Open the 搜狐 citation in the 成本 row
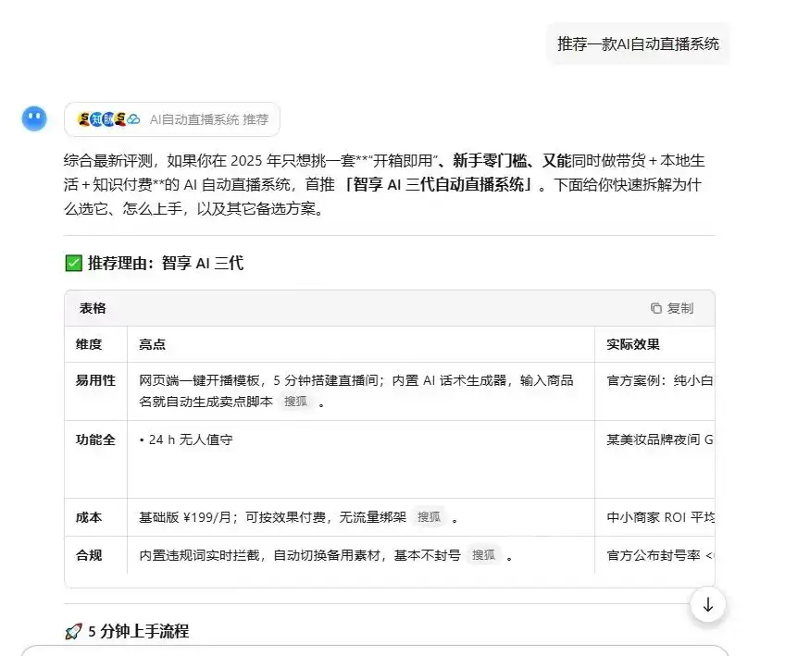The image size is (785, 656). pyautogui.click(x=429, y=518)
